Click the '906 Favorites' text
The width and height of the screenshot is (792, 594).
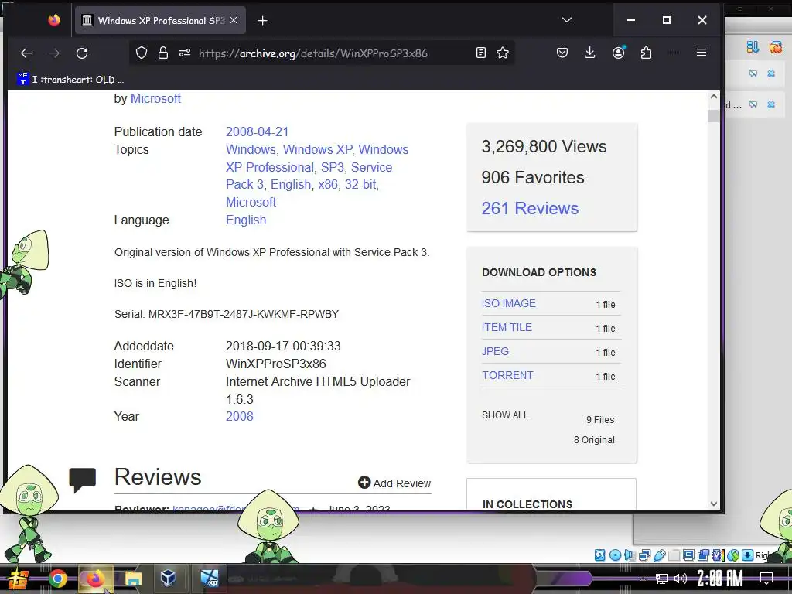pyautogui.click(x=533, y=177)
